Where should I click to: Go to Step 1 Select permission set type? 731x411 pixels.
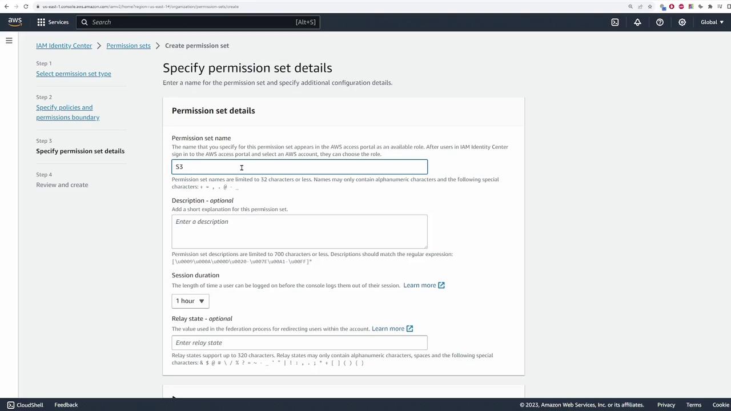click(x=74, y=74)
